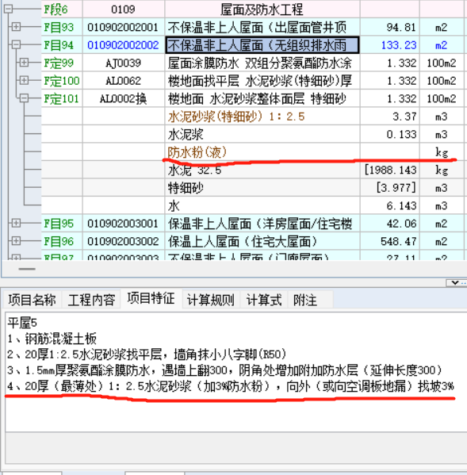The width and height of the screenshot is (467, 475).
Task: Expand the F目95 tree row
Action: click(16, 223)
